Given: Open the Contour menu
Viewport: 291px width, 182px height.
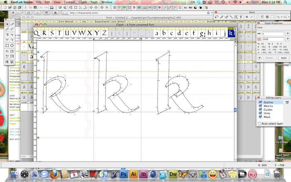Looking at the screenshot, I should coord(69,2).
